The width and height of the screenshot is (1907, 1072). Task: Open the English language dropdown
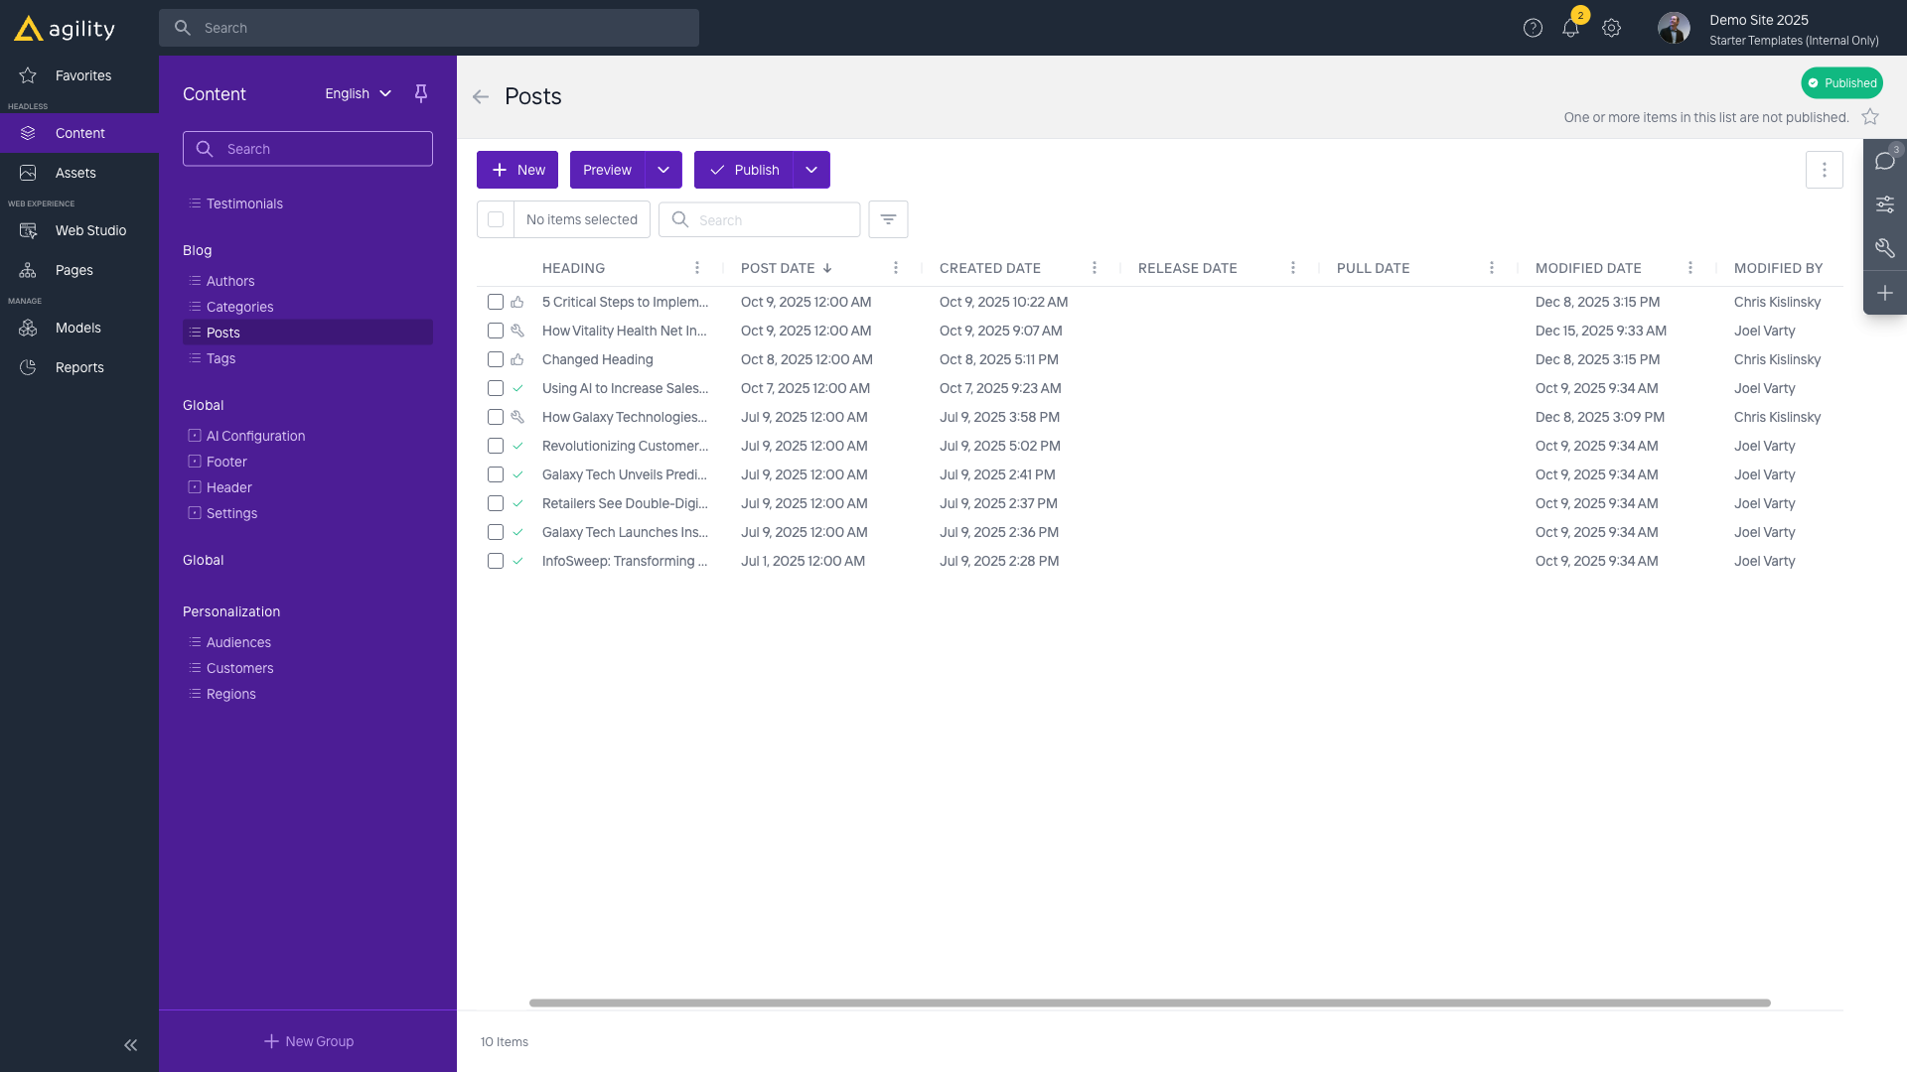coord(358,93)
